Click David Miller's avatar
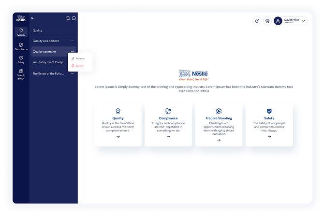The height and width of the screenshot is (216, 324). 278,21
